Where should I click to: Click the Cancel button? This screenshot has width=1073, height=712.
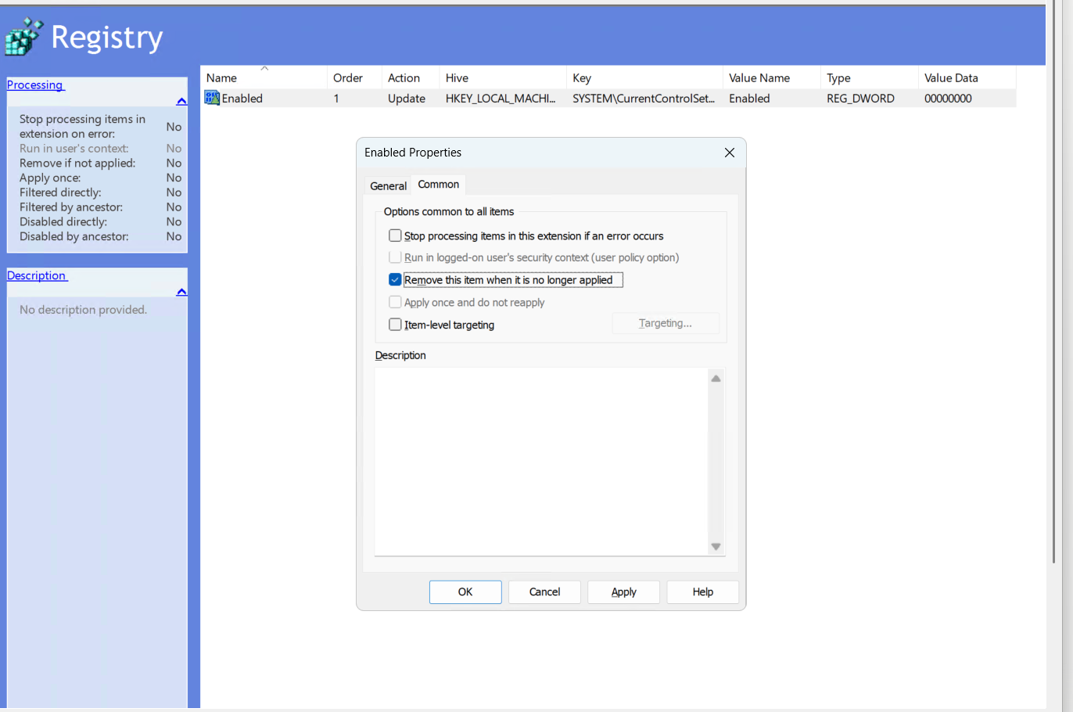click(544, 592)
